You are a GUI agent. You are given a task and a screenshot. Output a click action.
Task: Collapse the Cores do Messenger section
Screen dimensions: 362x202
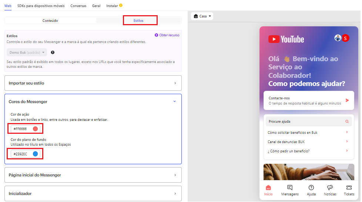tap(175, 102)
